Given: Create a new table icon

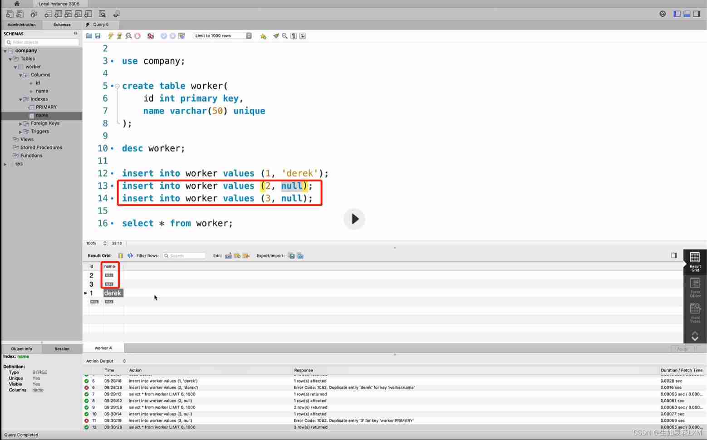Looking at the screenshot, I should pyautogui.click(x=58, y=14).
